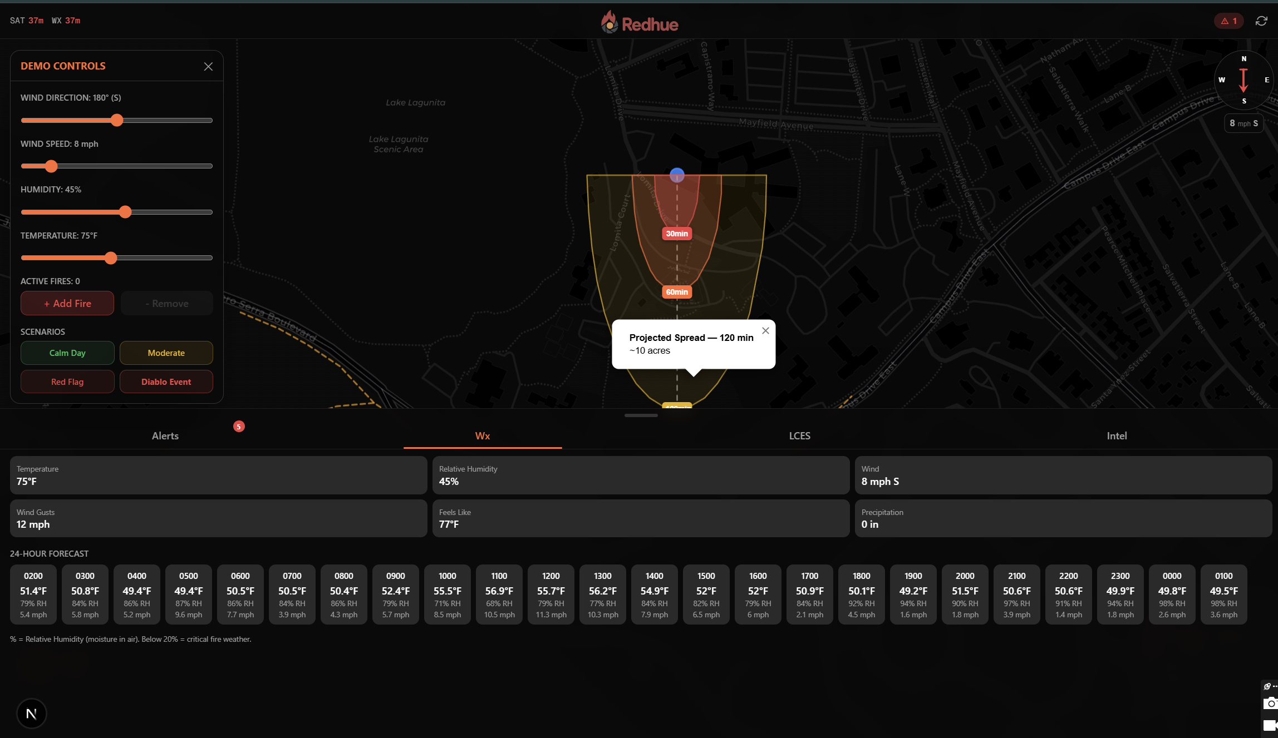Click the Next.js N dev tools icon
The image size is (1278, 738).
coord(32,714)
